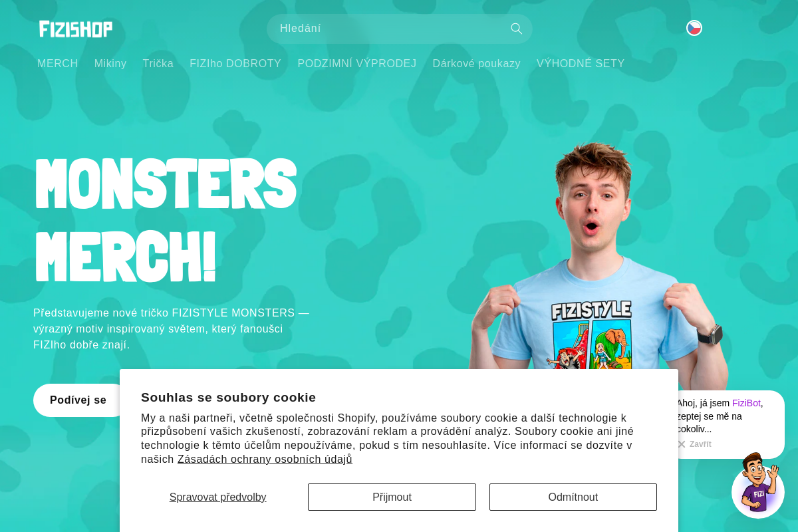This screenshot has height=532, width=798.
Task: Open PODZIMNÍ VÝPRODEJ sale page
Action: point(357,64)
